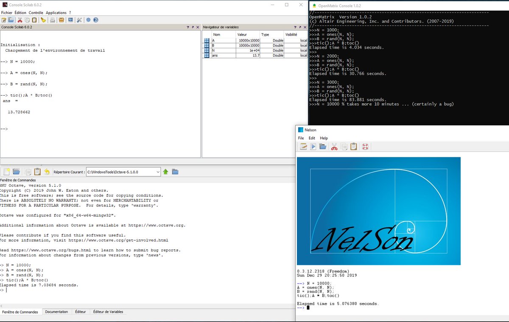Sort variables by the Nom column header

[223, 34]
